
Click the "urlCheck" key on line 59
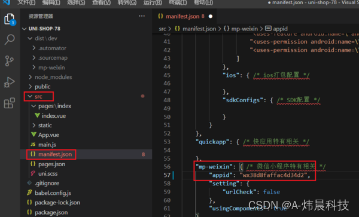(239, 192)
